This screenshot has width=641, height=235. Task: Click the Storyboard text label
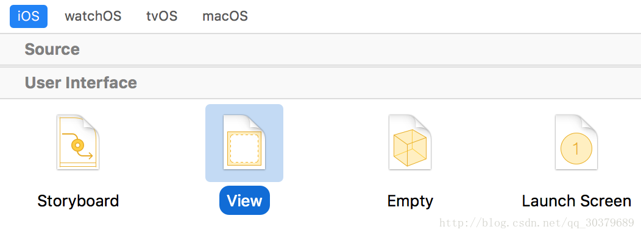point(78,201)
